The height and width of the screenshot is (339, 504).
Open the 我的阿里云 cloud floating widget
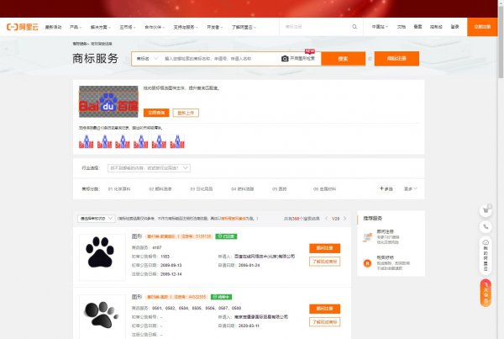coord(486,256)
